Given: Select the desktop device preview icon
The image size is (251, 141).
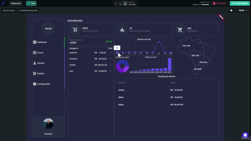Looking at the screenshot, I should click(125, 4).
